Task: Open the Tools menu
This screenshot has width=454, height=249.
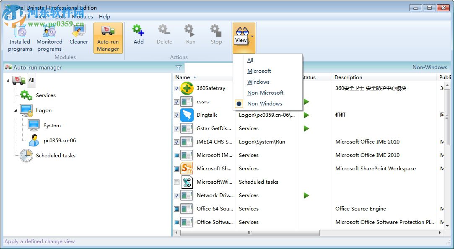Action: (59, 17)
